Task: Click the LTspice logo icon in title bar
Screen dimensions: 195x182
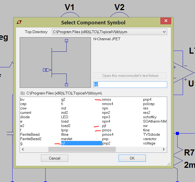Action: [x=19, y=22]
